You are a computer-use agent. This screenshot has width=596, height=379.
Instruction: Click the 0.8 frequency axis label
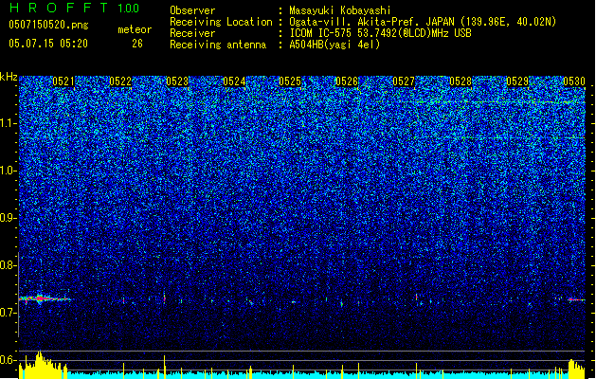pos(8,265)
